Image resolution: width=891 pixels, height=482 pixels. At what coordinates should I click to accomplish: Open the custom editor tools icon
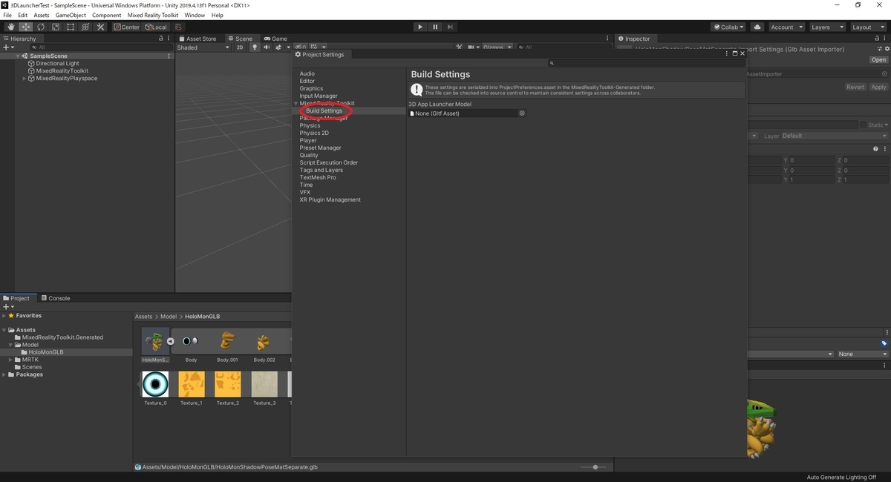100,27
